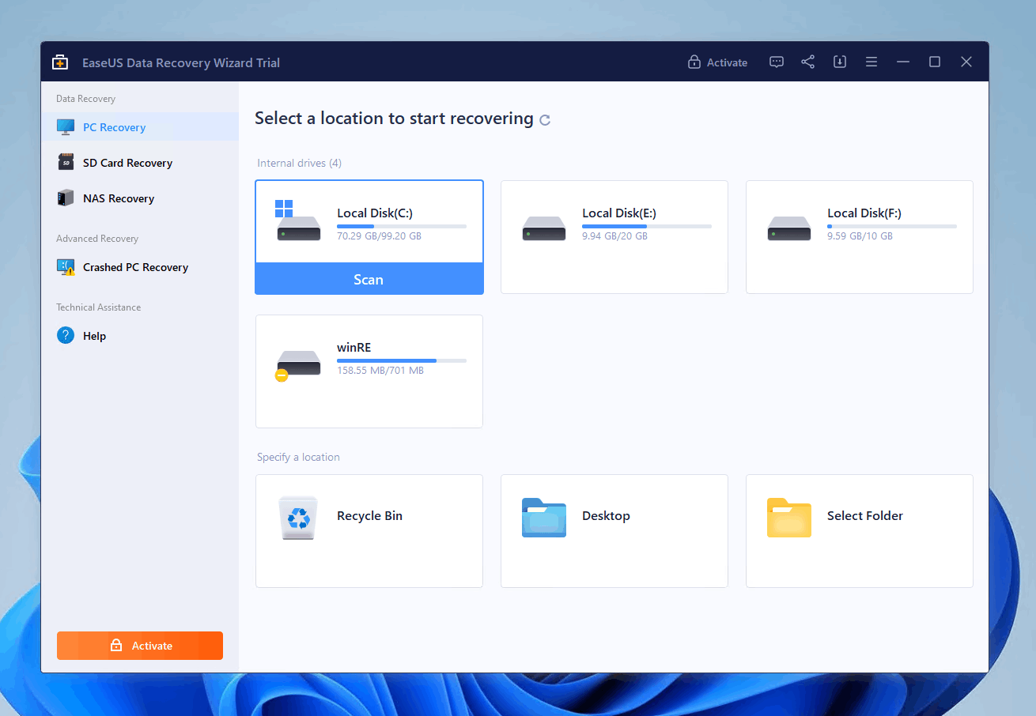Select the Local Disk(E:) label

(619, 213)
